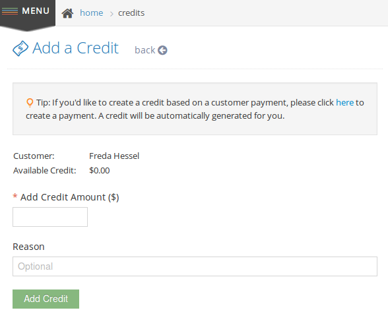Click the $0.00 available credit value
This screenshot has height=335, width=388.
pyautogui.click(x=100, y=171)
